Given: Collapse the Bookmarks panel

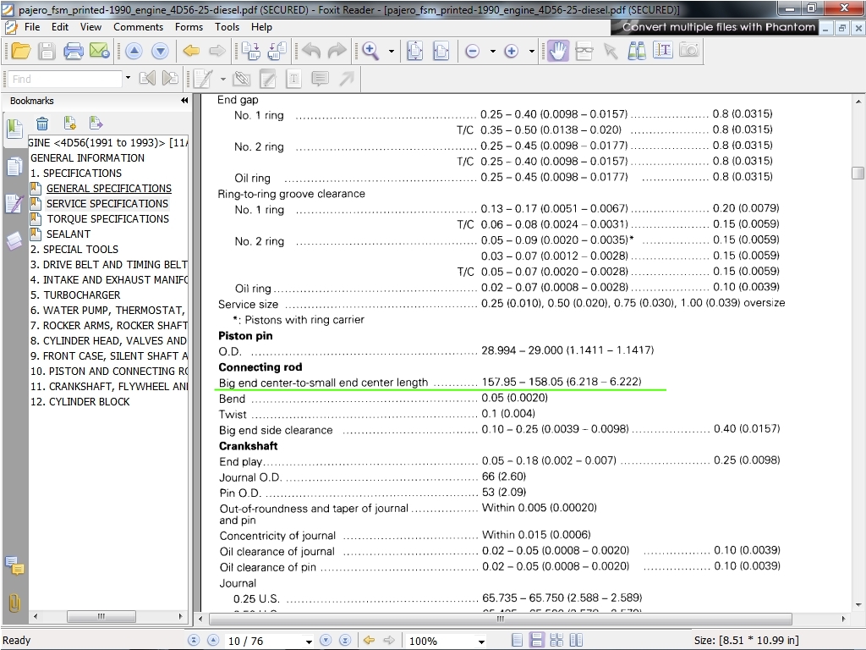Looking at the screenshot, I should tap(184, 101).
